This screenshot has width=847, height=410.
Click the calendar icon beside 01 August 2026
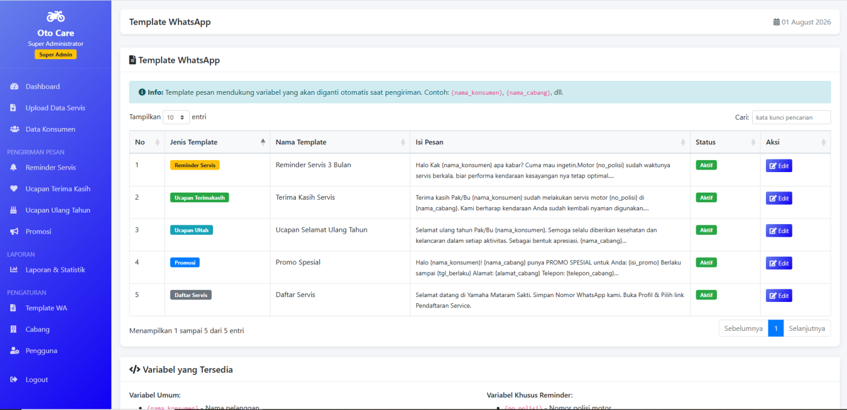[x=776, y=22]
